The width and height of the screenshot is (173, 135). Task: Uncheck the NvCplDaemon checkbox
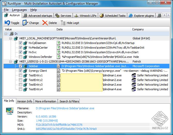[20, 43]
